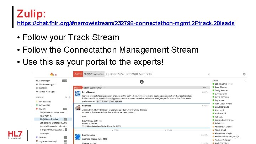Select user Polina A.
Image resolution: width=256 pixels, height=144 pixels.
(x=219, y=117)
